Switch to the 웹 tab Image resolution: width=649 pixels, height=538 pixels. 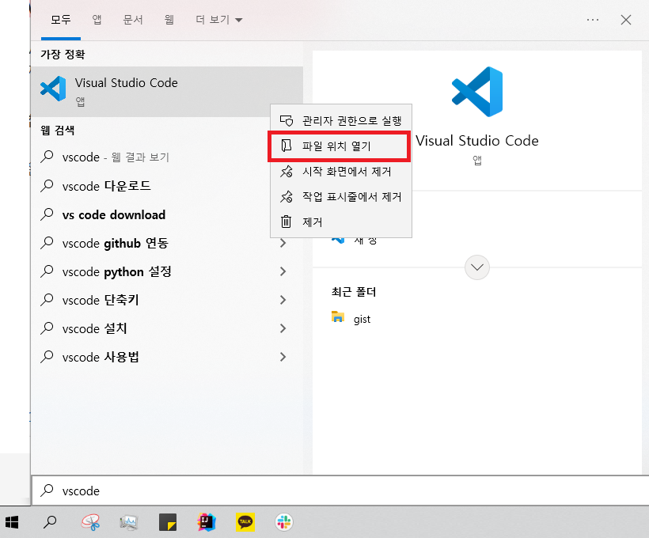pos(169,20)
